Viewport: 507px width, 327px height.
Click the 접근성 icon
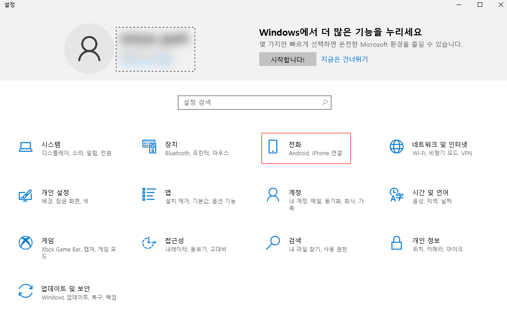(149, 243)
